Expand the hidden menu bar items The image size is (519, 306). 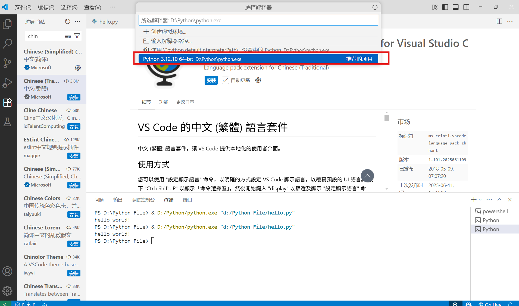point(112,7)
